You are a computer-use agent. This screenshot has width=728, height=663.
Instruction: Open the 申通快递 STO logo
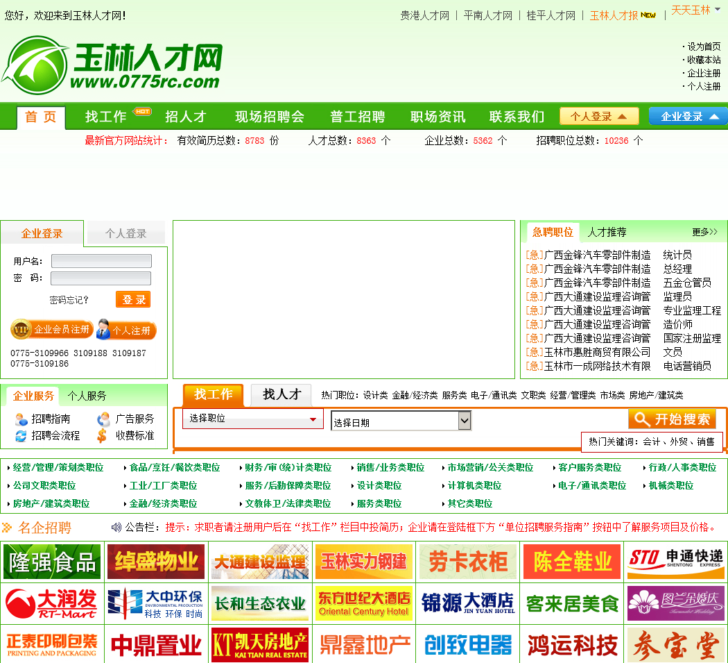point(675,562)
